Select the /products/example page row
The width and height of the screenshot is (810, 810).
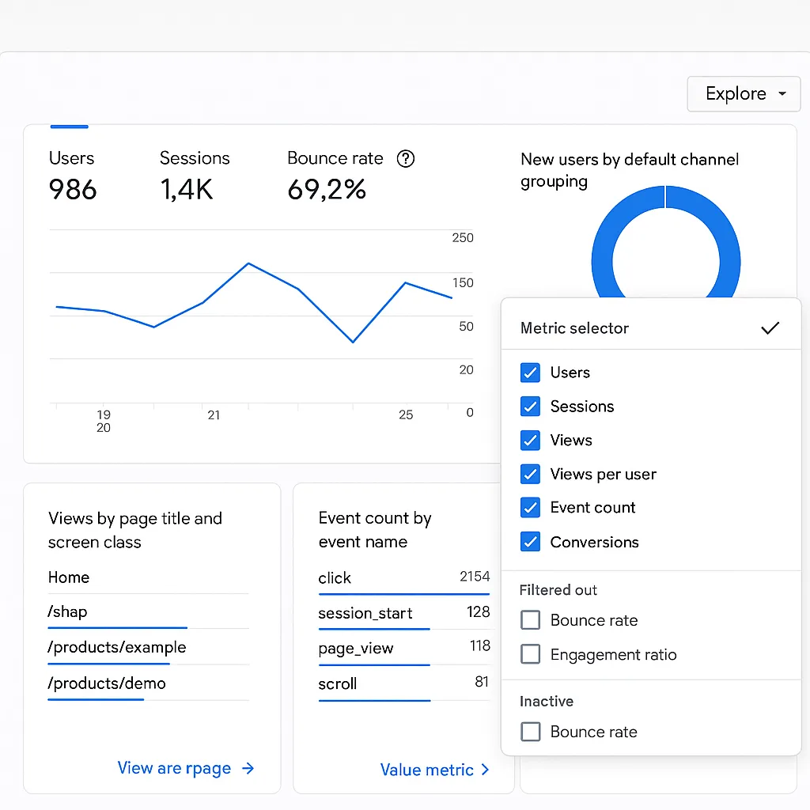coord(148,649)
